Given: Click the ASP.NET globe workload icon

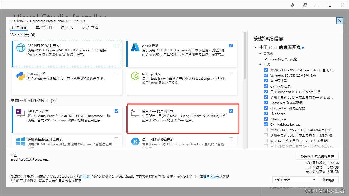Looking at the screenshot, I should (21, 48).
